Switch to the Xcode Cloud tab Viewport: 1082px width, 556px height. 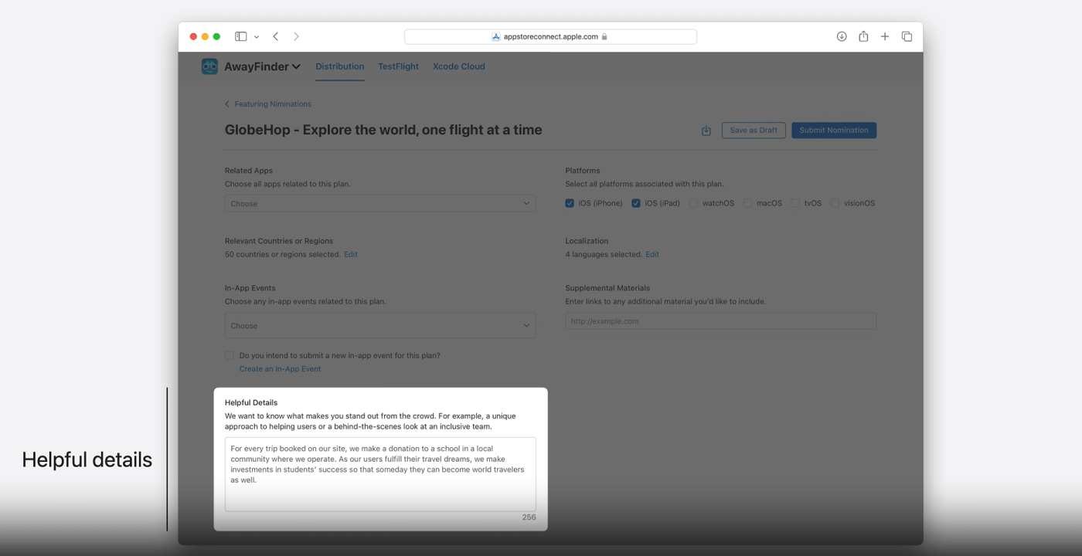459,66
